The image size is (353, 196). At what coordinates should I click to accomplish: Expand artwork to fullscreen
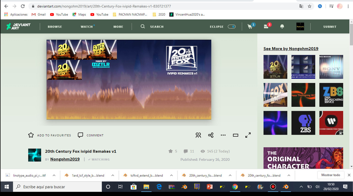(x=248, y=135)
